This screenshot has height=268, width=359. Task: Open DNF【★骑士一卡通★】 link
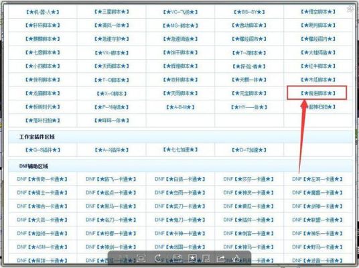click(42, 193)
